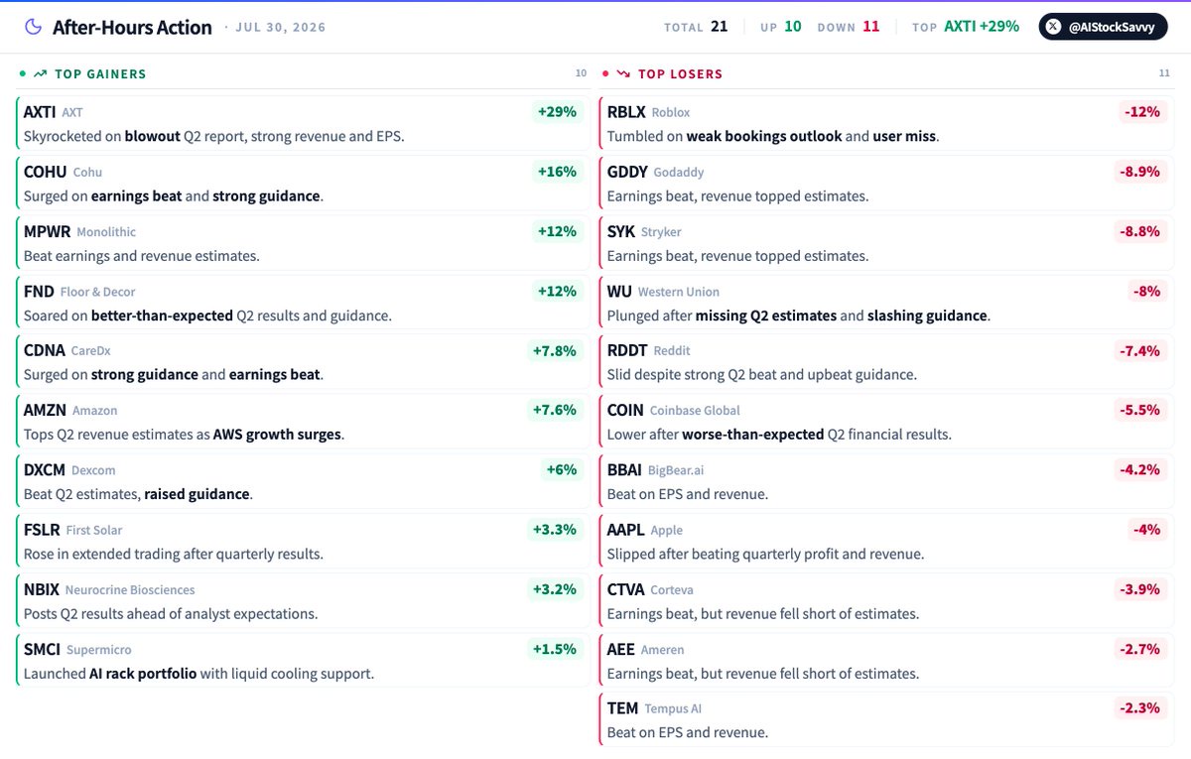Click the upward trend arrow beside Top Gainers
1191x759 pixels.
pos(40,73)
